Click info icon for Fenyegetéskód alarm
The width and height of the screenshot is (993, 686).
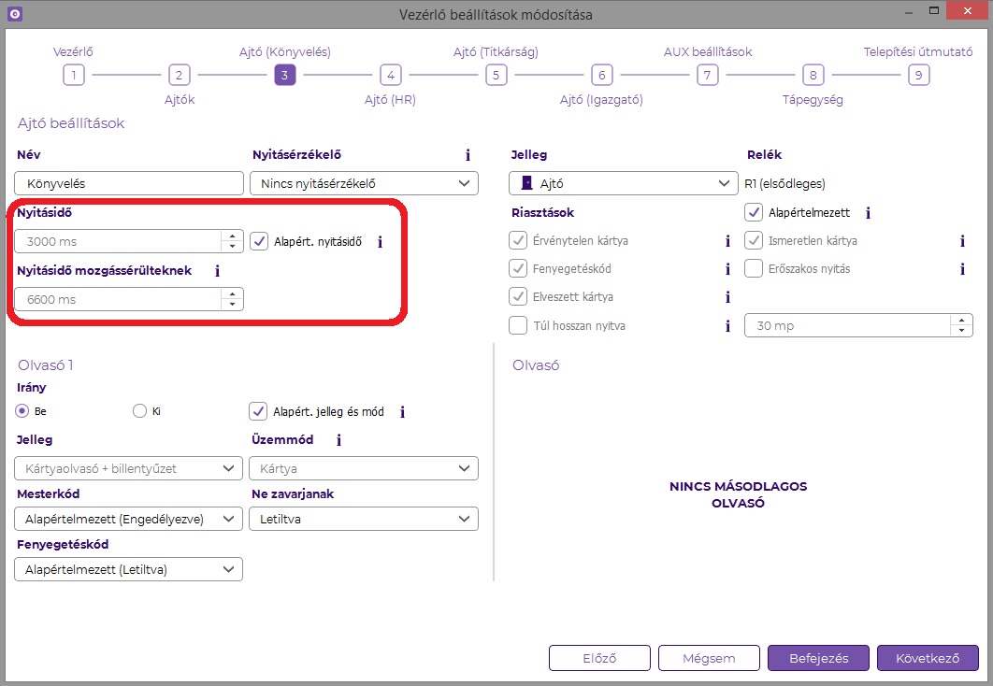pyautogui.click(x=727, y=270)
